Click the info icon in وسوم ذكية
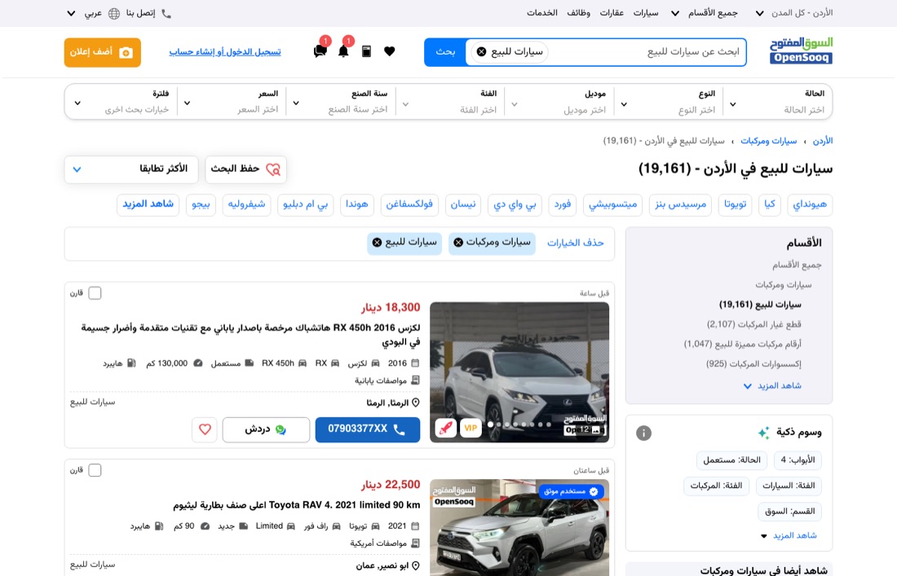The width and height of the screenshot is (897, 576). [643, 433]
